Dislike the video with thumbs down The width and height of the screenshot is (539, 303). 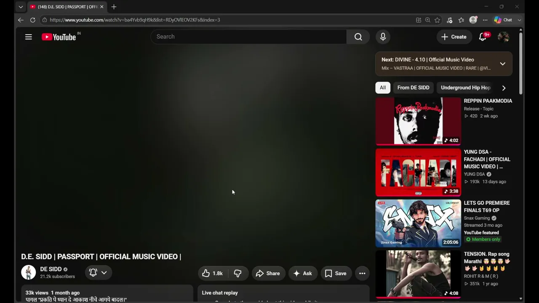tap(238, 274)
